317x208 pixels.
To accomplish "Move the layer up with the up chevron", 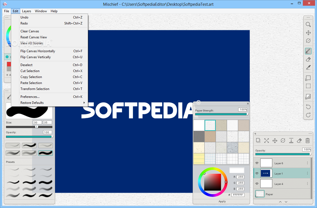I will click(x=280, y=202).
